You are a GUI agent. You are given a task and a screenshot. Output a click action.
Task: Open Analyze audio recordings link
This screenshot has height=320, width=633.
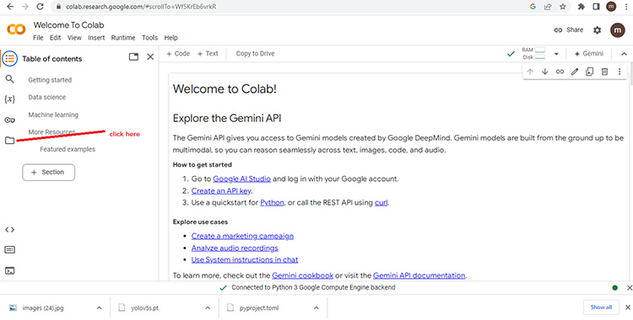pyautogui.click(x=235, y=248)
